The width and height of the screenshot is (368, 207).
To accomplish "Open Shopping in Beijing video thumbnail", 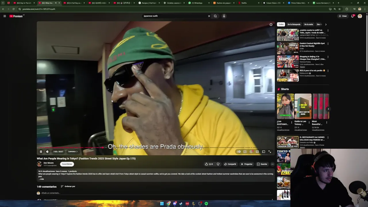I will click(x=288, y=62).
